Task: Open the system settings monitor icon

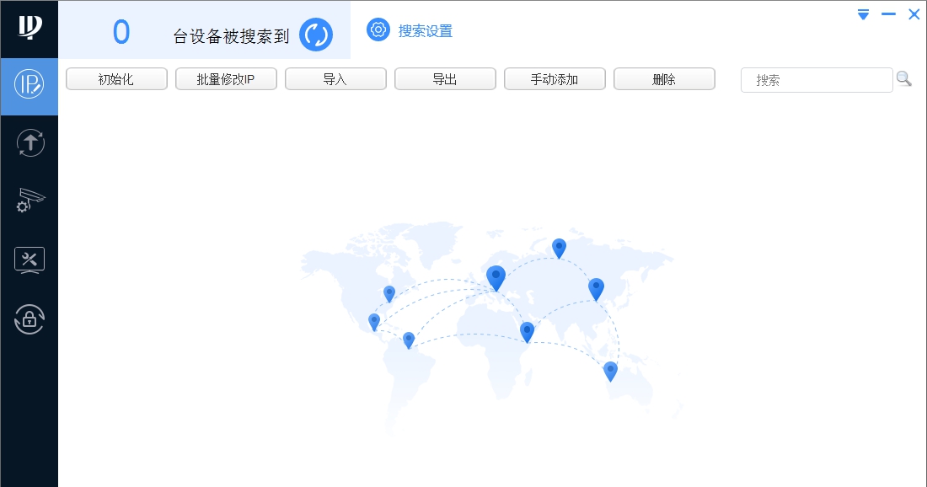Action: coord(29,260)
